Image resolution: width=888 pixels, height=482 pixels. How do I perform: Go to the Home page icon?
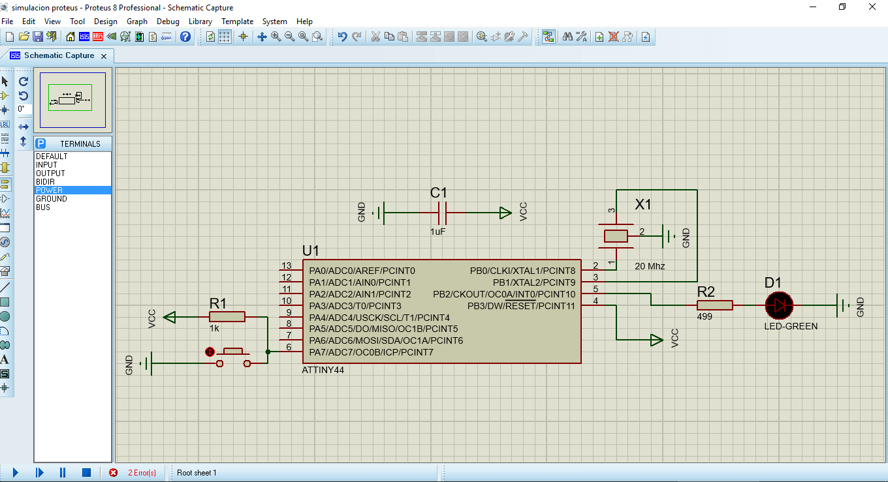(70, 37)
